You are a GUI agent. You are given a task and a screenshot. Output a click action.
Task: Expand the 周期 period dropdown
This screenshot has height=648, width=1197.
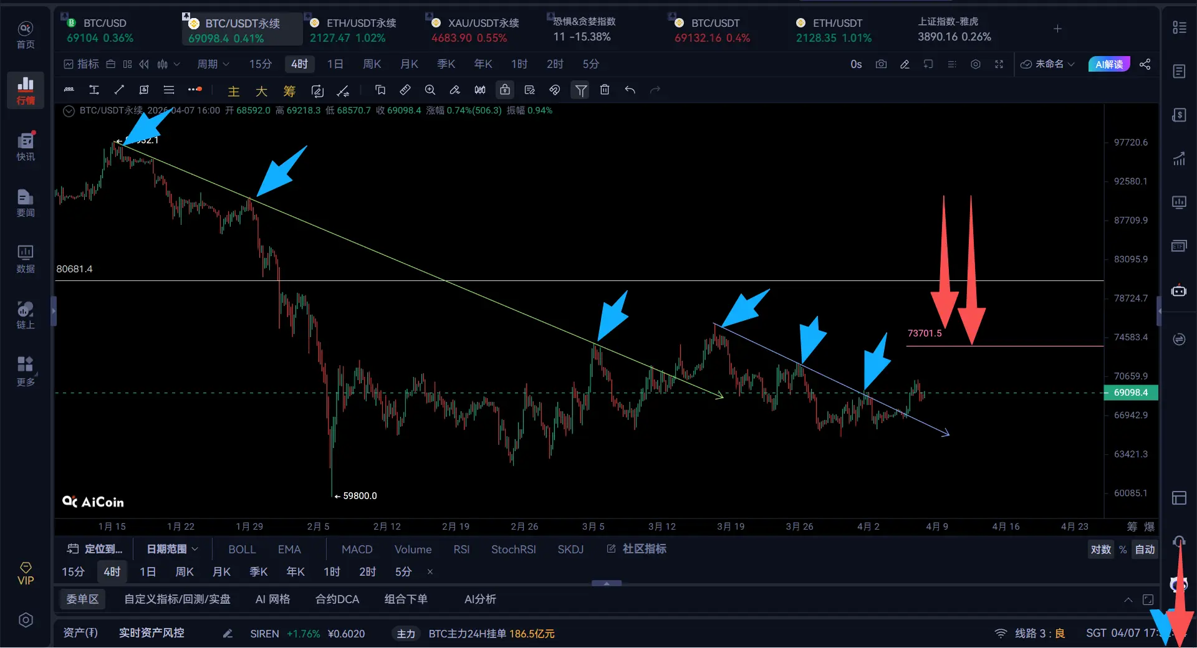(x=213, y=64)
